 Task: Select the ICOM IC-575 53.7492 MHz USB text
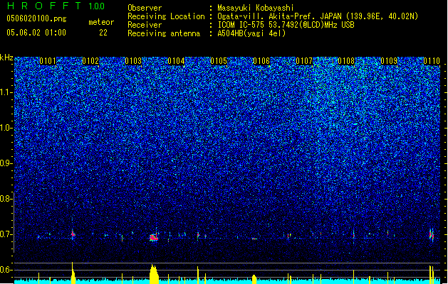pos(286,25)
